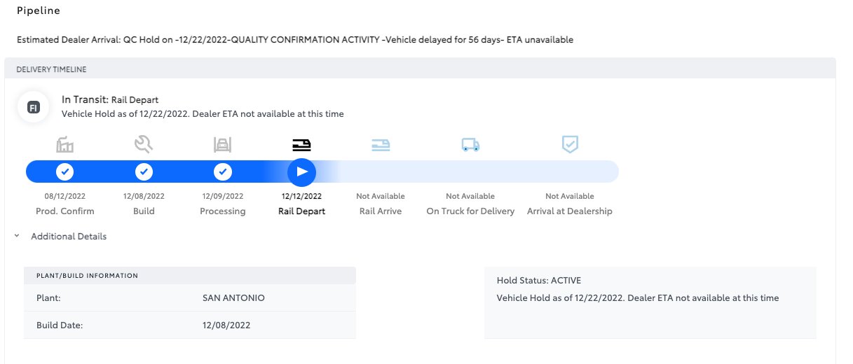Click the checkmark circle above Build date

pyautogui.click(x=144, y=171)
